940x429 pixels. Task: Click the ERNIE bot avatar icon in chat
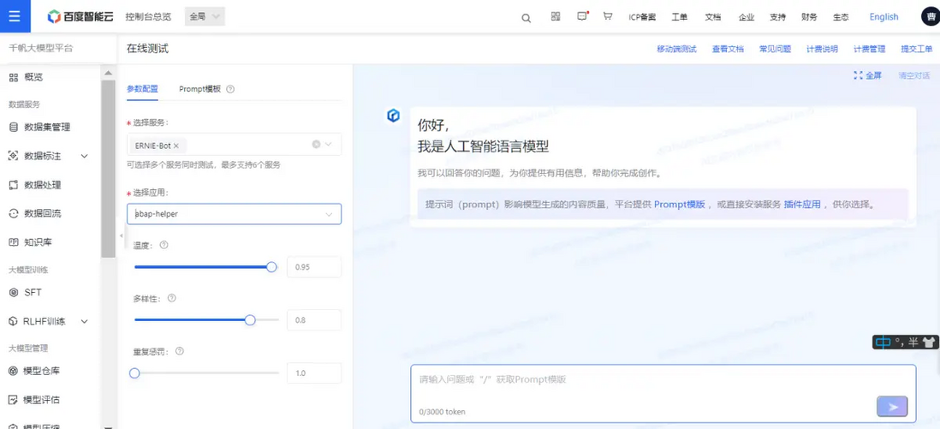click(393, 116)
